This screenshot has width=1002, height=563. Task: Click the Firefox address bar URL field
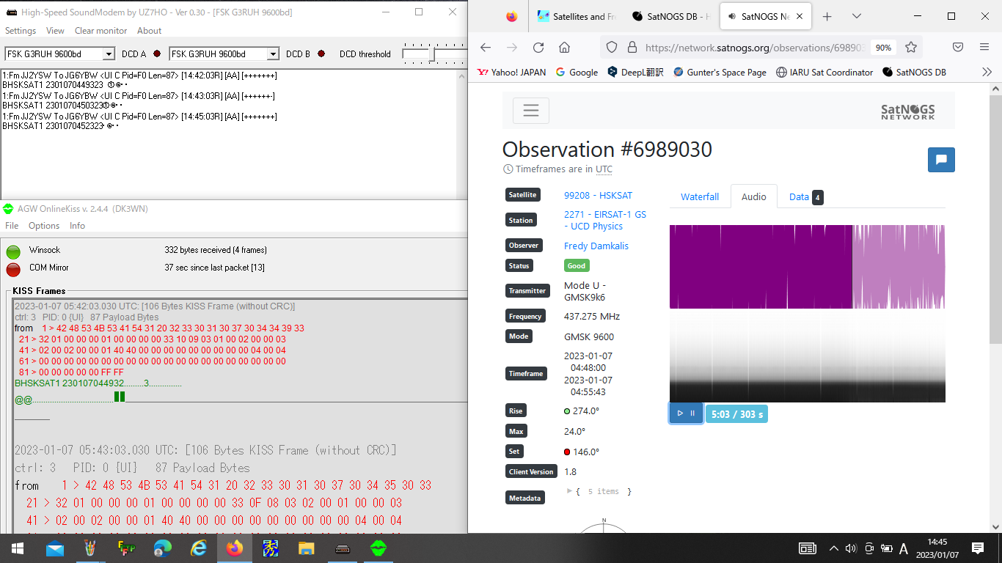(x=754, y=47)
